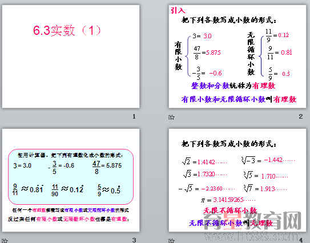Click the slide number 2 label
Viewport: 310px width, 243px height.
click(301, 116)
